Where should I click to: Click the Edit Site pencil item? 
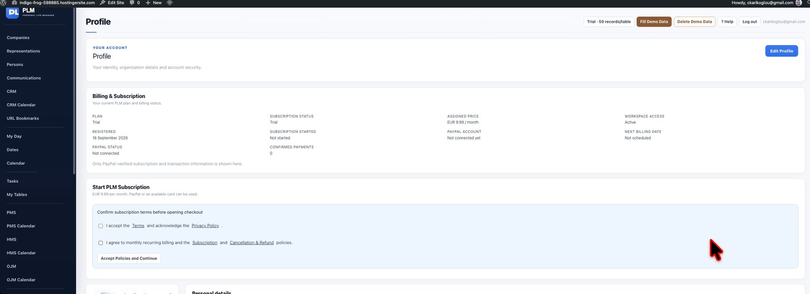coord(112,3)
